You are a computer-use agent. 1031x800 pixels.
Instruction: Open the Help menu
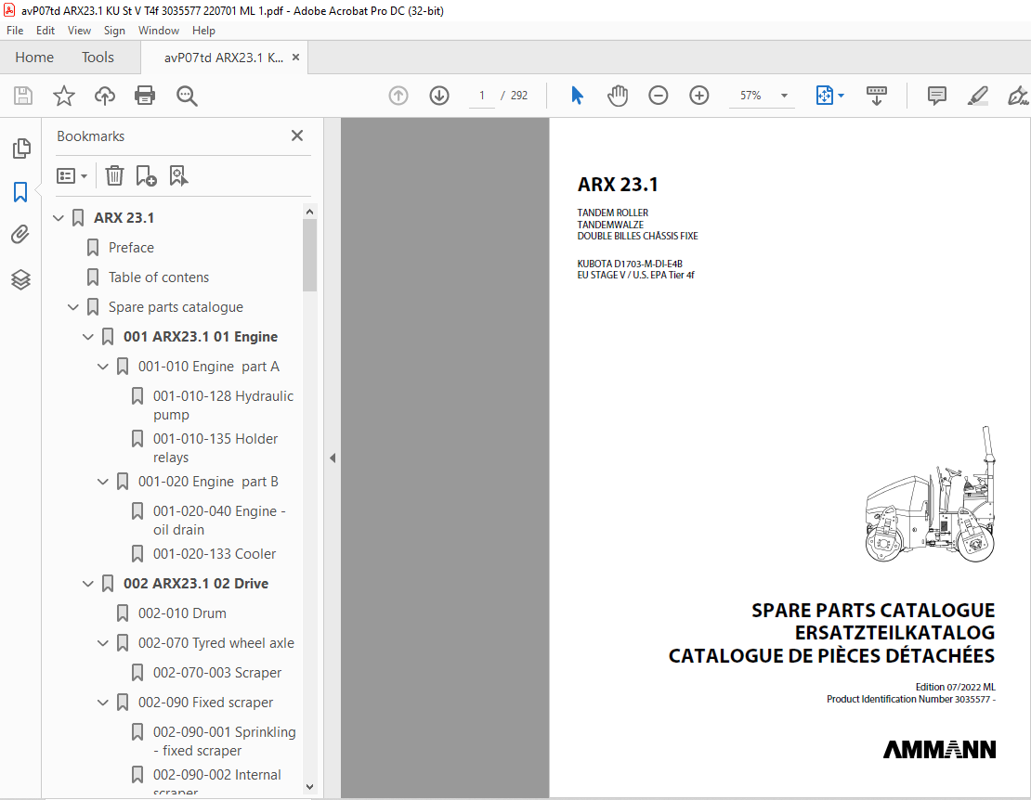point(203,31)
